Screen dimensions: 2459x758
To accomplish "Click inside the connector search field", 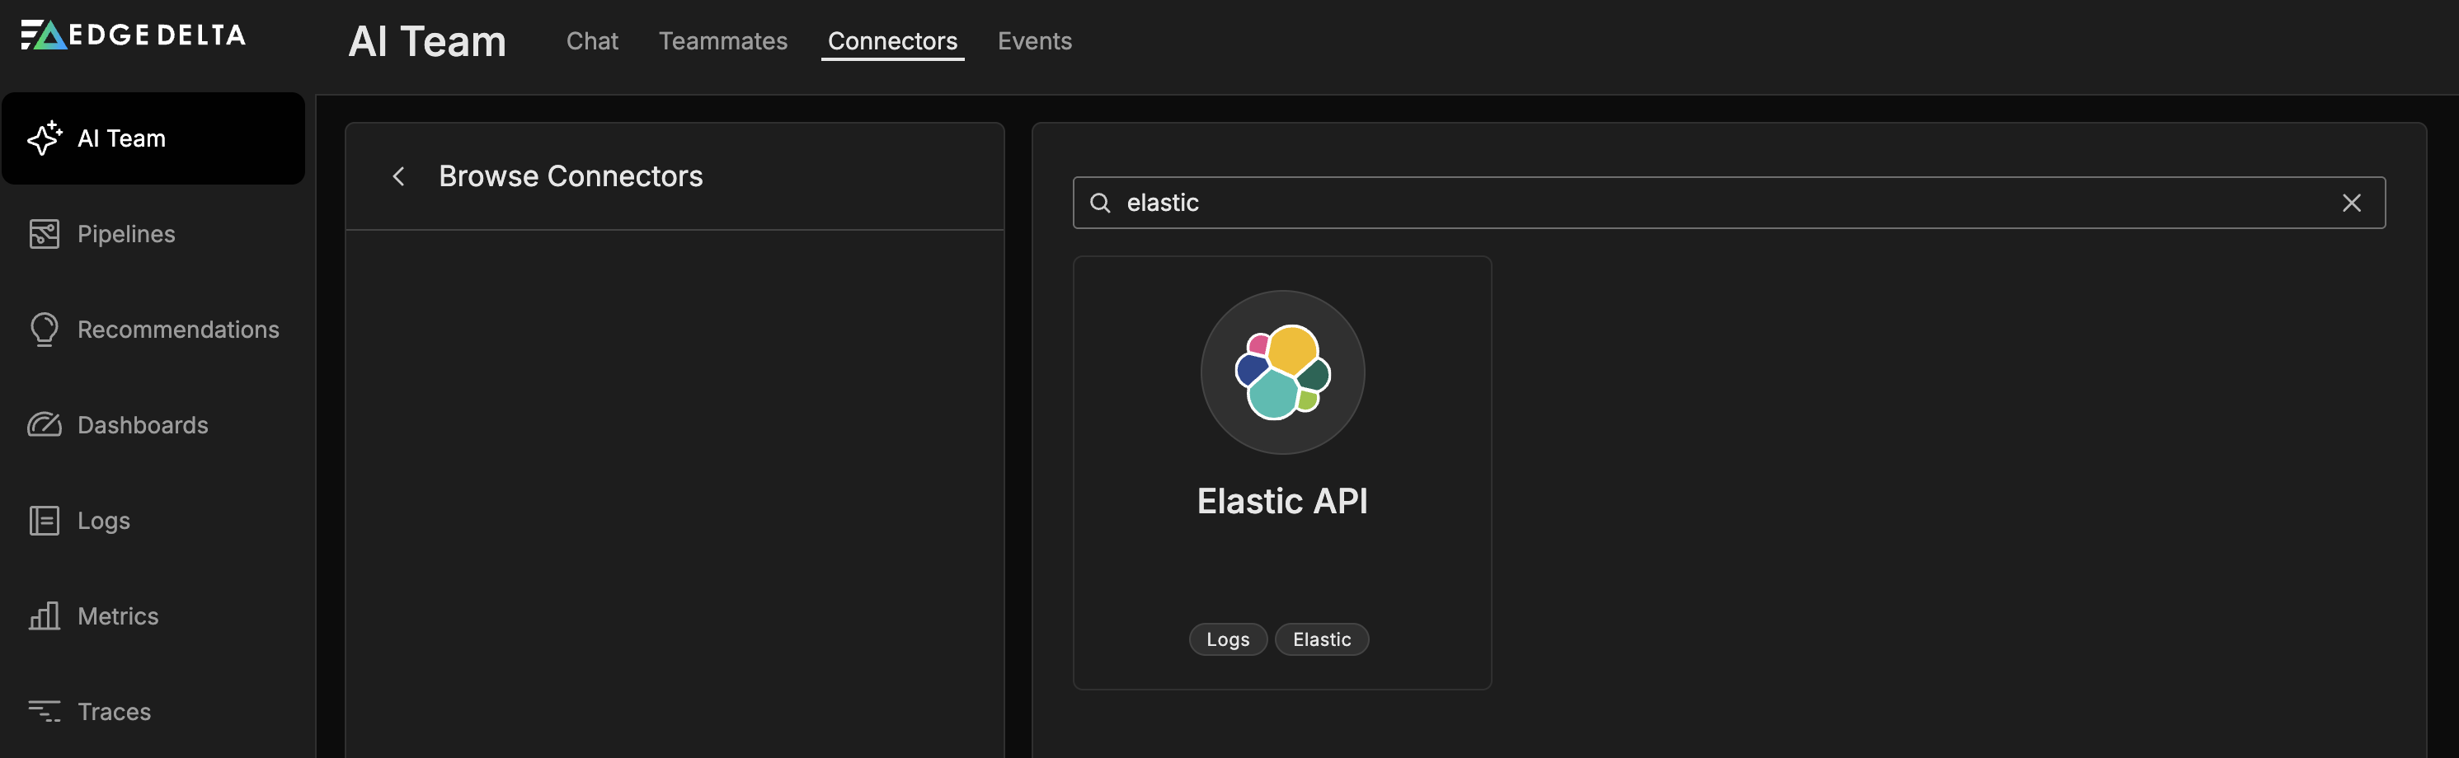I will 1623,202.
